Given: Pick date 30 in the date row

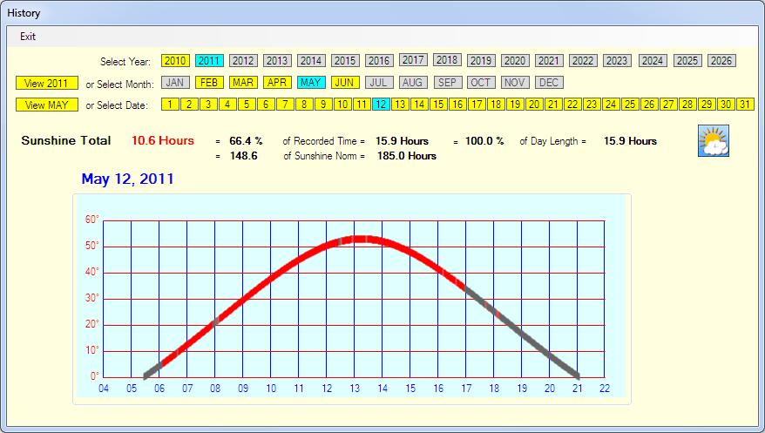Looking at the screenshot, I should (x=726, y=105).
